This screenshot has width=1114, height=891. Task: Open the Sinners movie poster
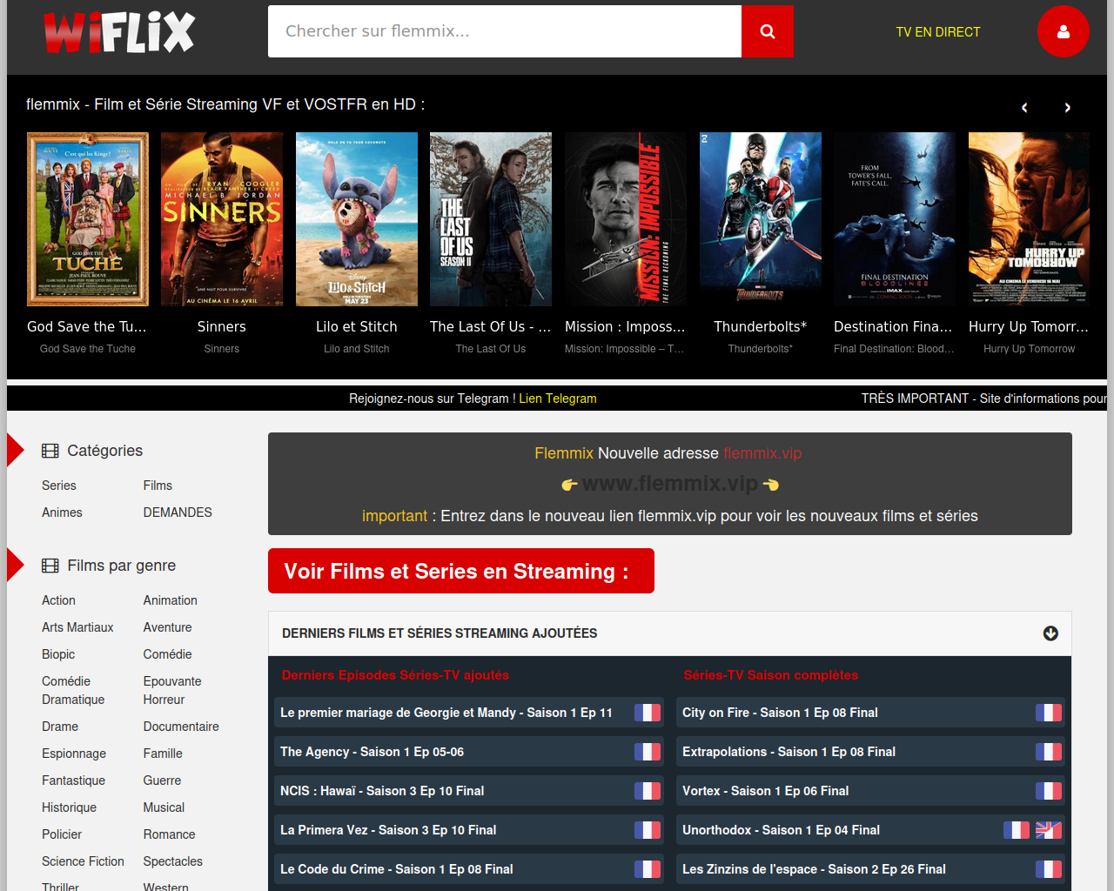click(x=222, y=219)
